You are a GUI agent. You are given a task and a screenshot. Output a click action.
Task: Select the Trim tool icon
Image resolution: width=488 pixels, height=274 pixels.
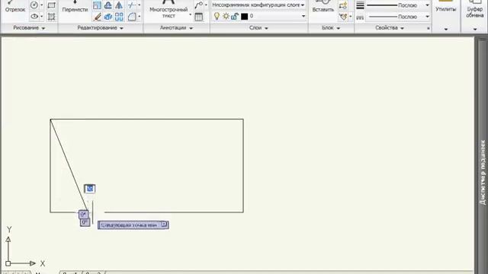point(132,5)
